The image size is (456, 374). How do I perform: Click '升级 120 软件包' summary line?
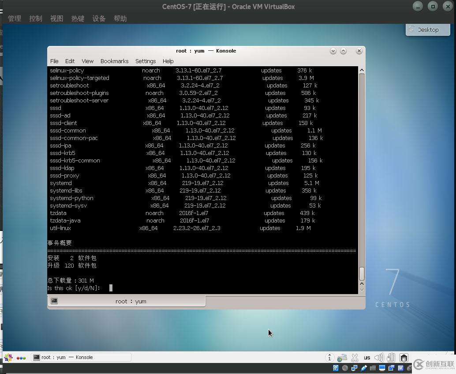point(72,266)
